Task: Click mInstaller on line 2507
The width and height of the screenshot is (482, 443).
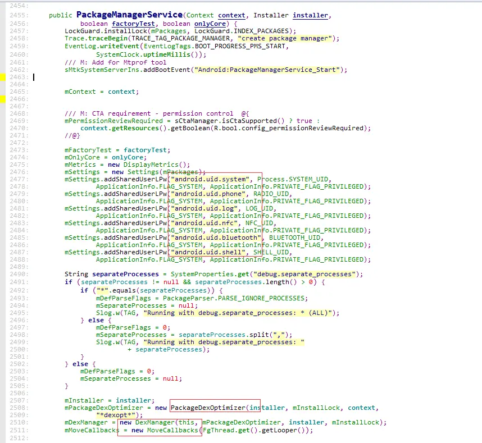Action: point(84,400)
